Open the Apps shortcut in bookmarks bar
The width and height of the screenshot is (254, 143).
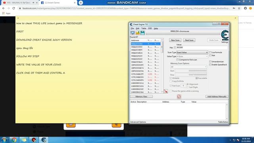(x=6, y=13)
